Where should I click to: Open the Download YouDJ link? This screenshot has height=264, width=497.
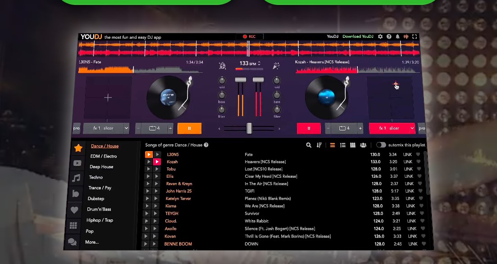(358, 36)
